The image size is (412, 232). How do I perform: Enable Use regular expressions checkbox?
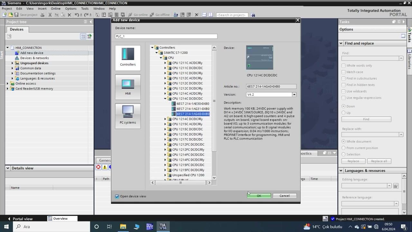pos(343,98)
